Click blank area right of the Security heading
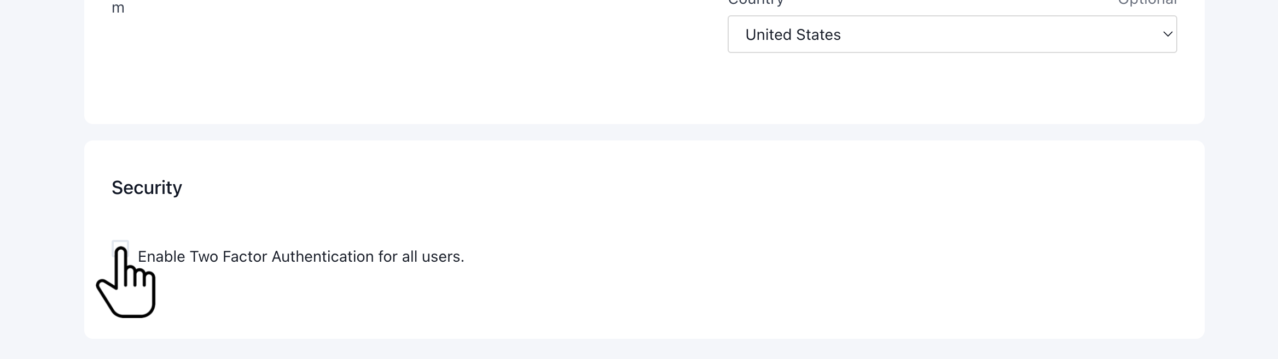This screenshot has height=359, width=1278. [657, 187]
